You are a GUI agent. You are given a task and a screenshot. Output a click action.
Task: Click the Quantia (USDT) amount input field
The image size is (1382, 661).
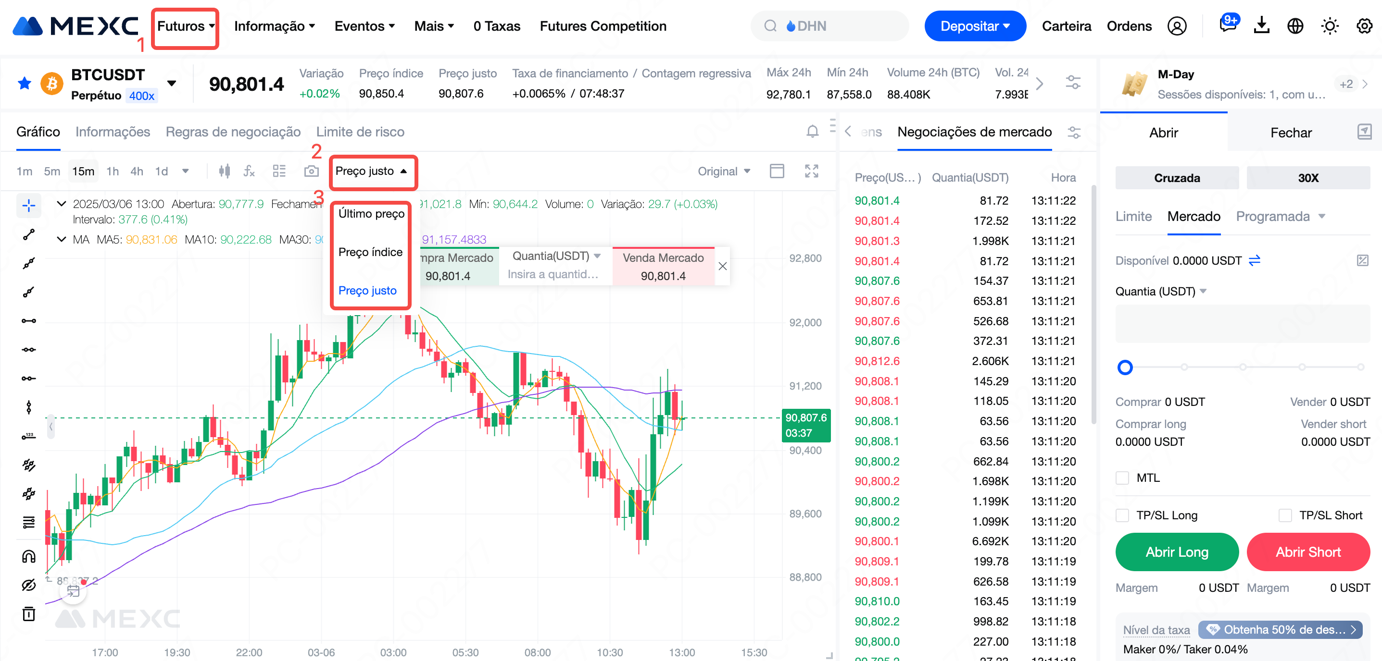point(1242,323)
